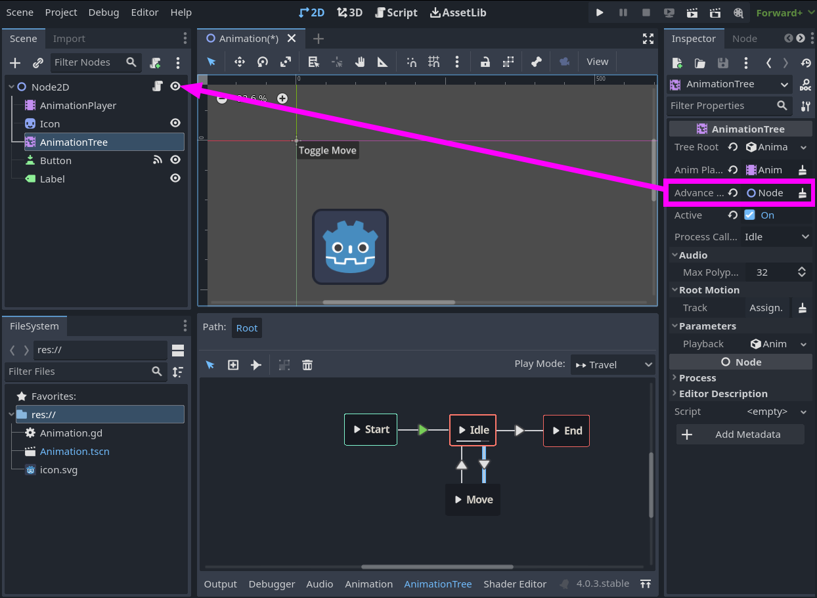Select the Ruler Mode tool

pos(382,62)
